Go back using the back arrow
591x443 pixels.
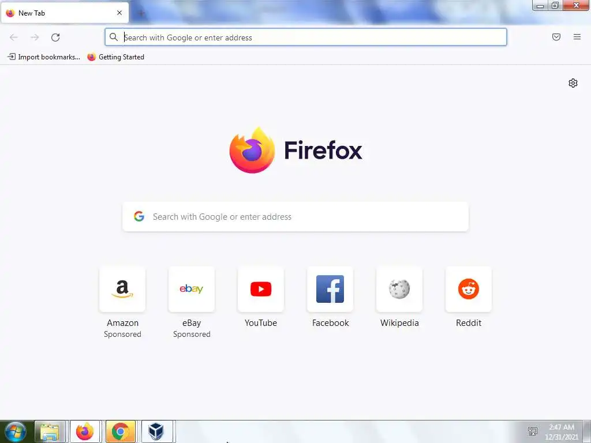pyautogui.click(x=14, y=37)
